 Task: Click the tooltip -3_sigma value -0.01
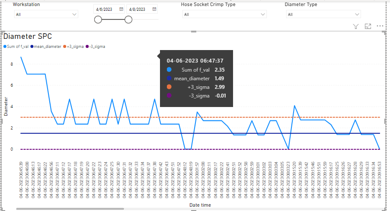point(221,96)
